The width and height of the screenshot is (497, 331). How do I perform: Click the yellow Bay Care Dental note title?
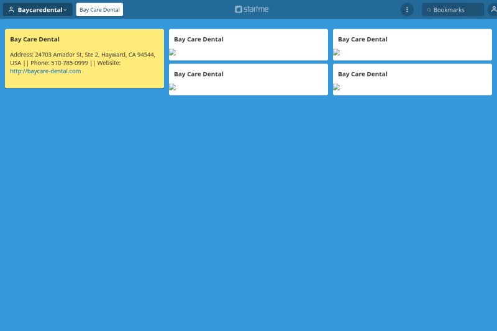pos(35,39)
